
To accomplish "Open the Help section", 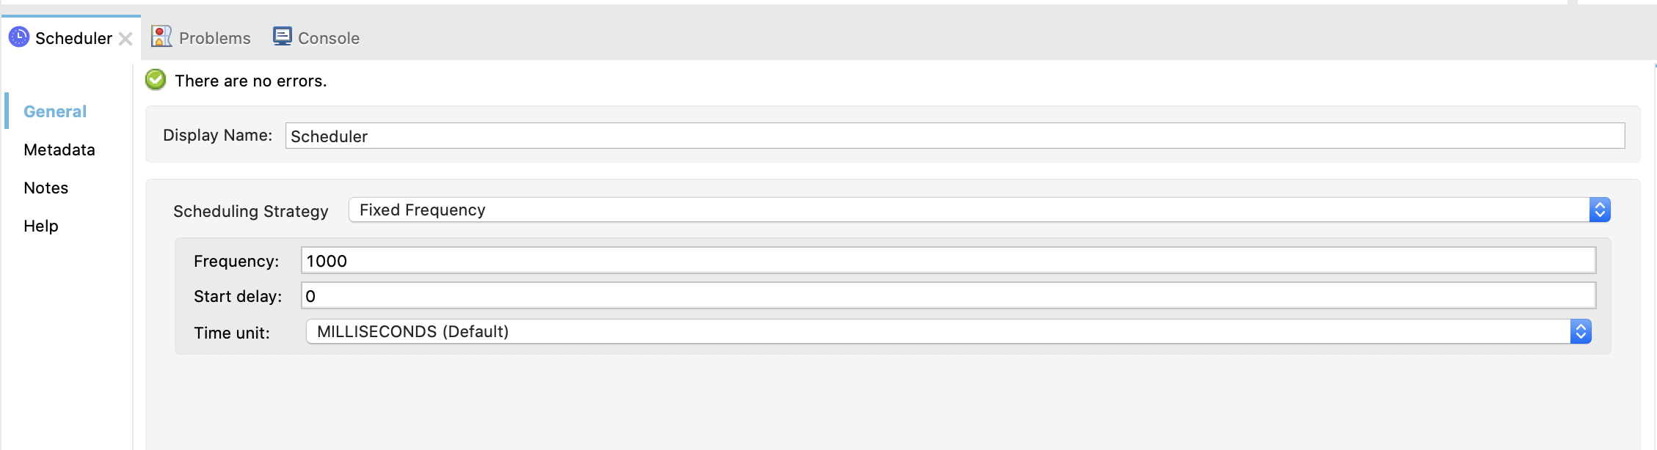I will pyautogui.click(x=40, y=226).
